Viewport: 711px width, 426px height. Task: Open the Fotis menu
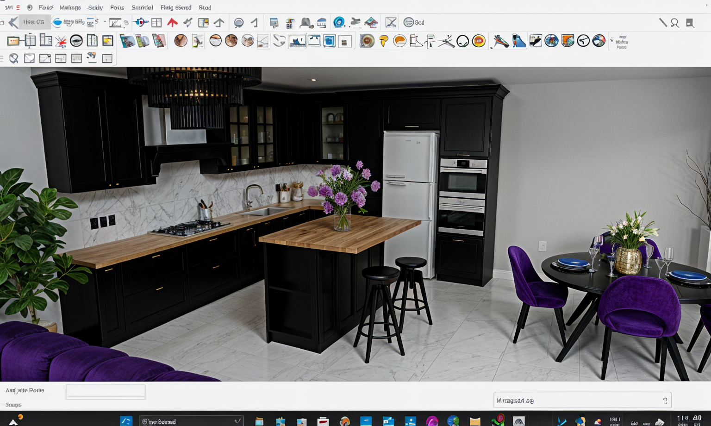[x=117, y=7]
